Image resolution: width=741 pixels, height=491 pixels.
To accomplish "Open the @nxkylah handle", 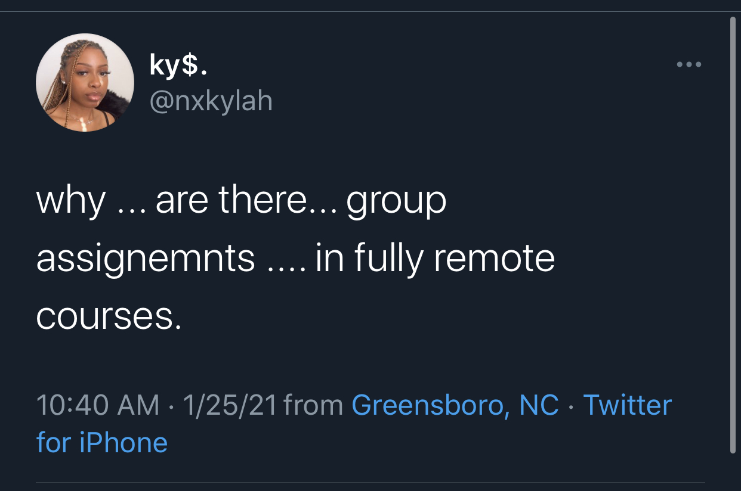I will [x=211, y=101].
